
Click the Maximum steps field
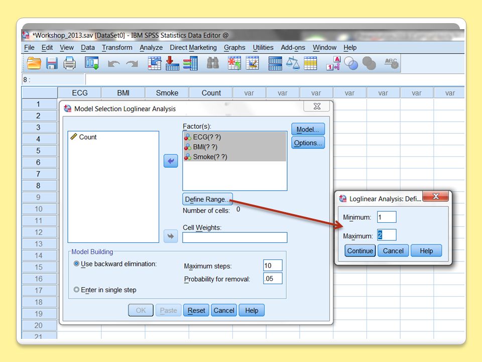click(x=273, y=265)
